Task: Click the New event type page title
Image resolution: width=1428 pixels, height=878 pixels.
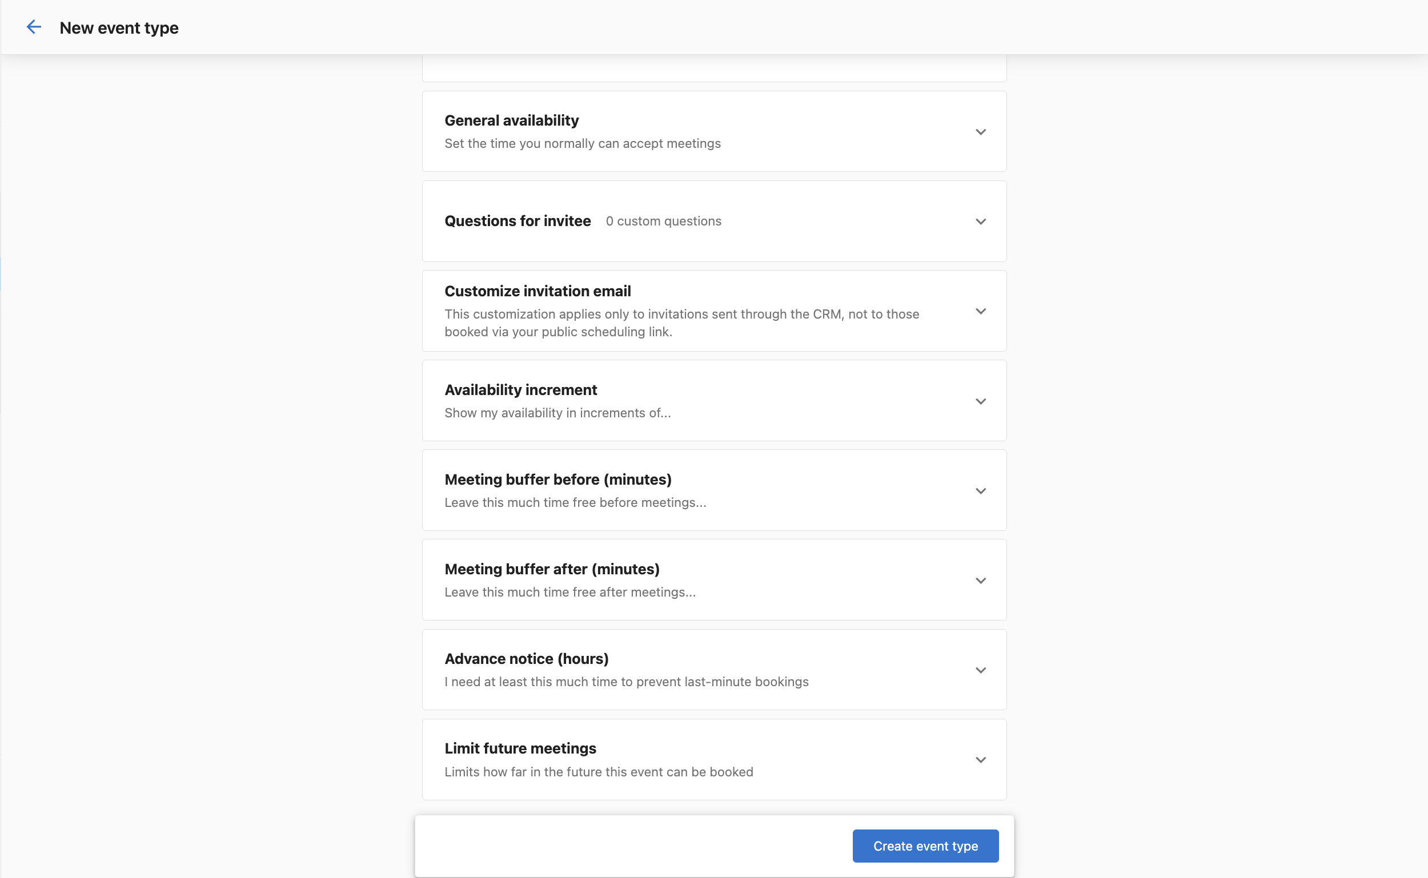Action: (119, 28)
